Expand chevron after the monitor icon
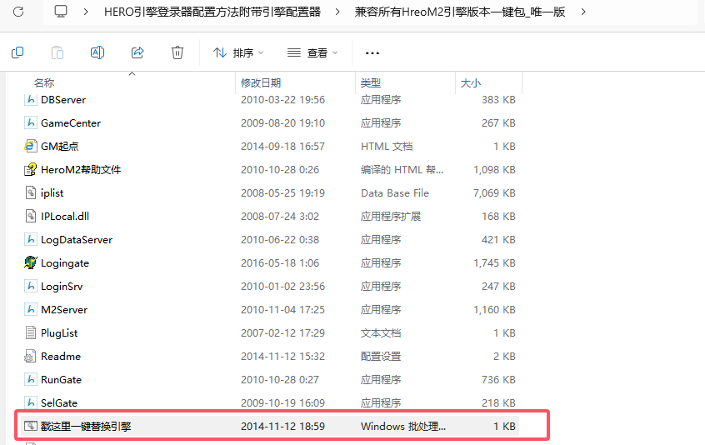 tap(86, 12)
